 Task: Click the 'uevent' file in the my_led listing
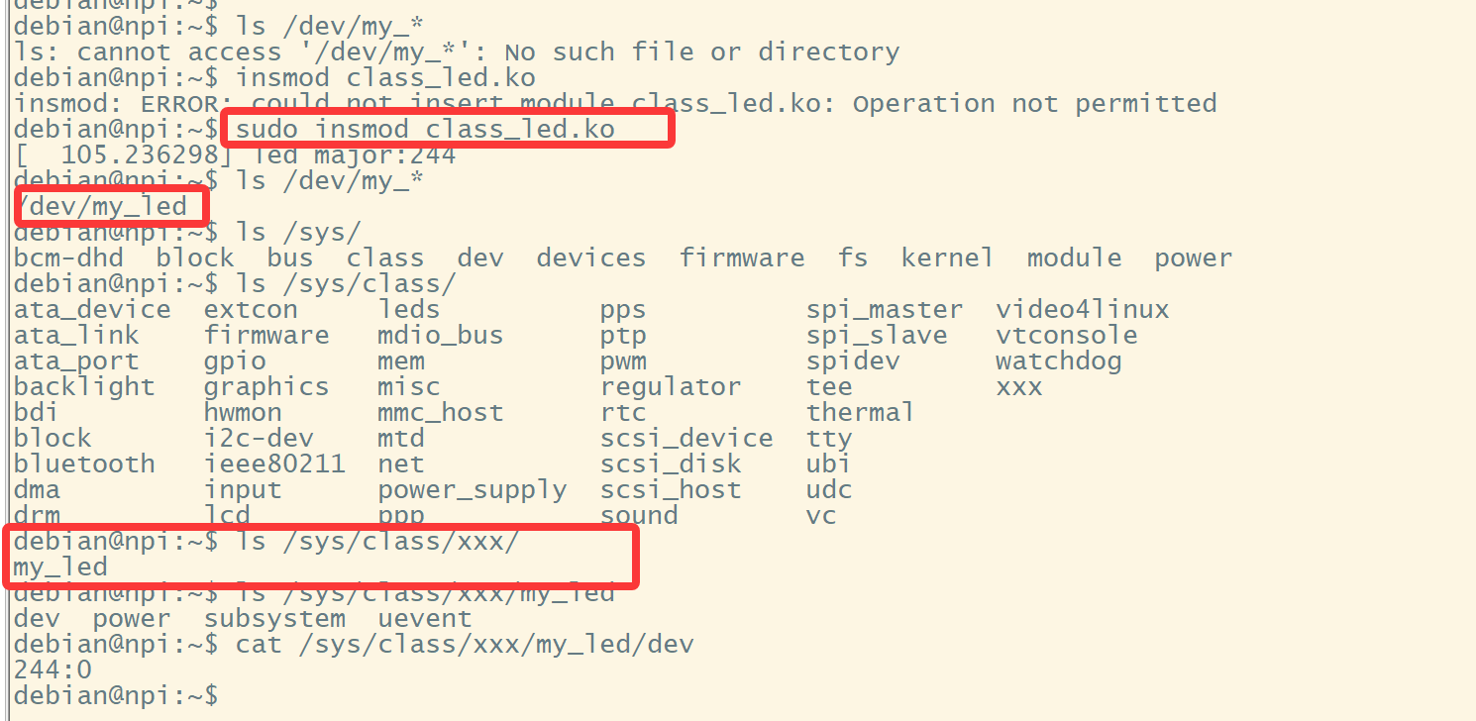coord(425,619)
